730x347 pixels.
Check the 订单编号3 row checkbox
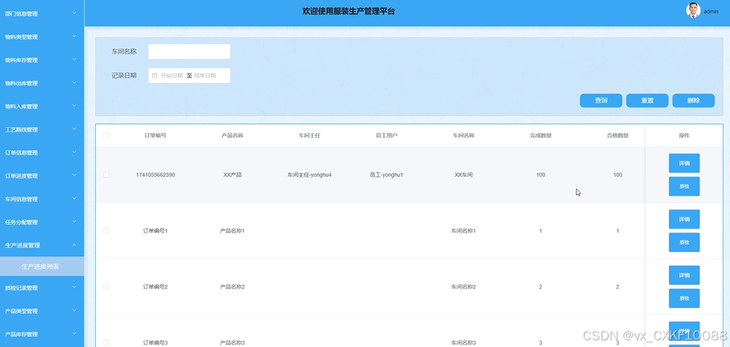(106, 343)
